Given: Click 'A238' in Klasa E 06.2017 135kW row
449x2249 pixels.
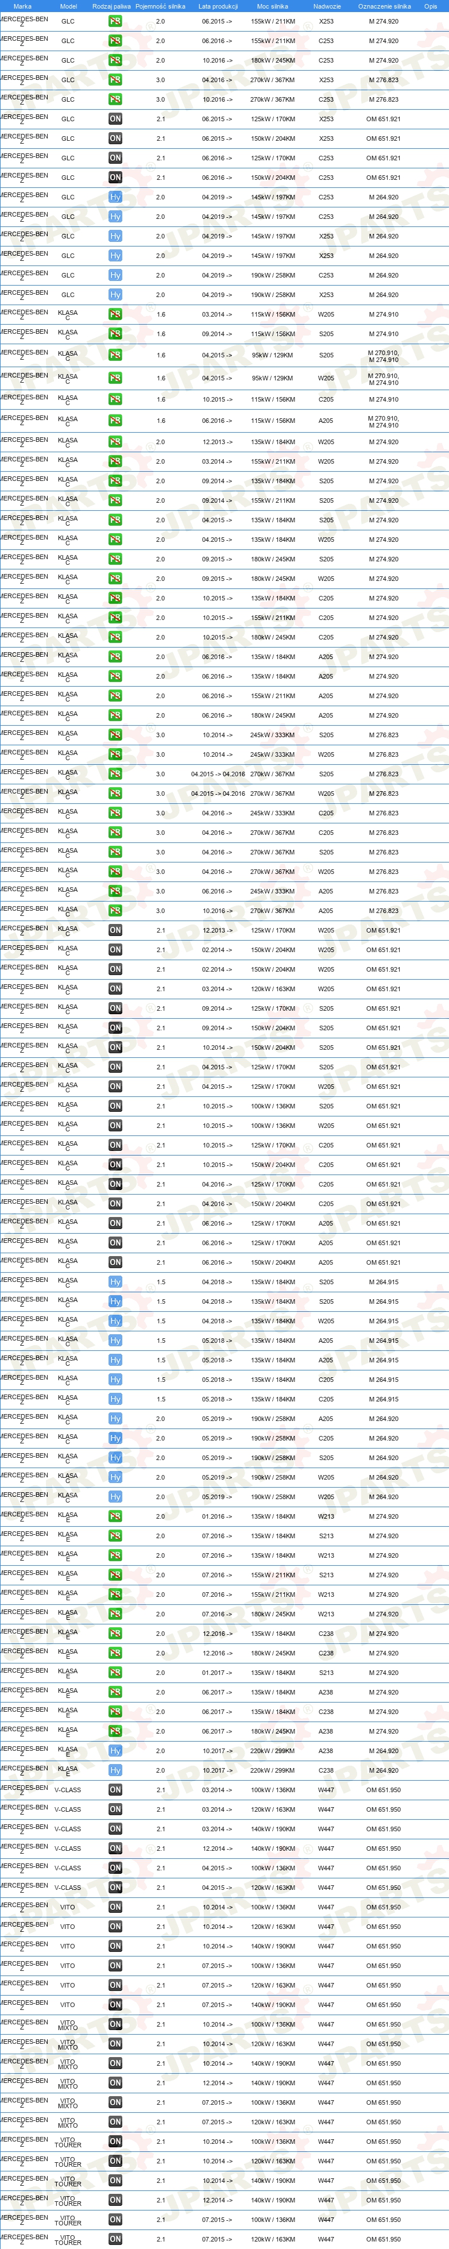Looking at the screenshot, I should tap(326, 1693).
